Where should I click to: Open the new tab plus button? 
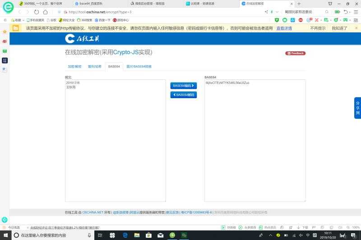[x=299, y=4]
